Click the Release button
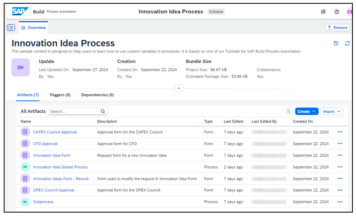Viewport: 356px width, 216px height. (x=337, y=28)
